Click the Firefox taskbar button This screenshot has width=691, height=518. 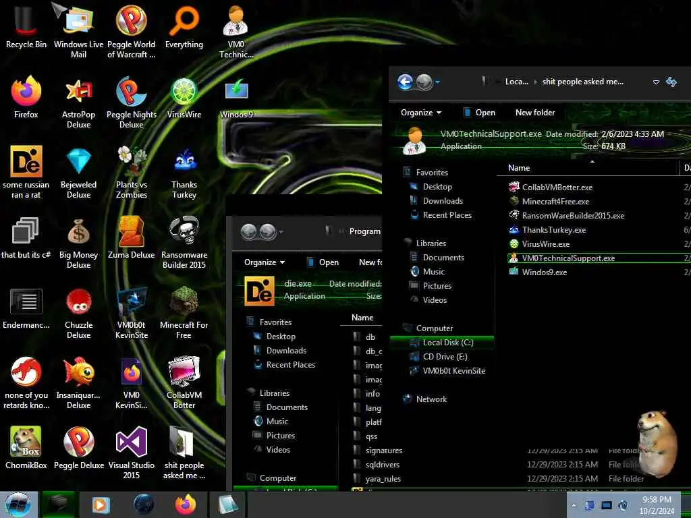tap(186, 505)
